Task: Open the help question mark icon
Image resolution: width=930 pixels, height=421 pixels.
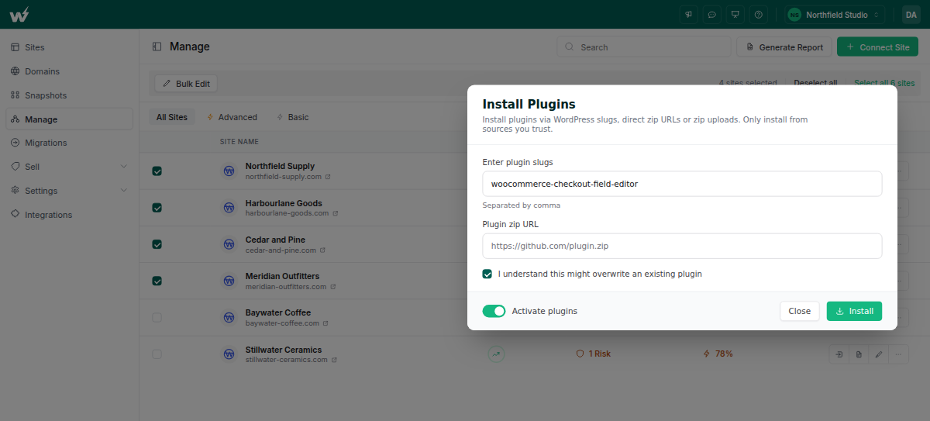Action: pos(759,14)
